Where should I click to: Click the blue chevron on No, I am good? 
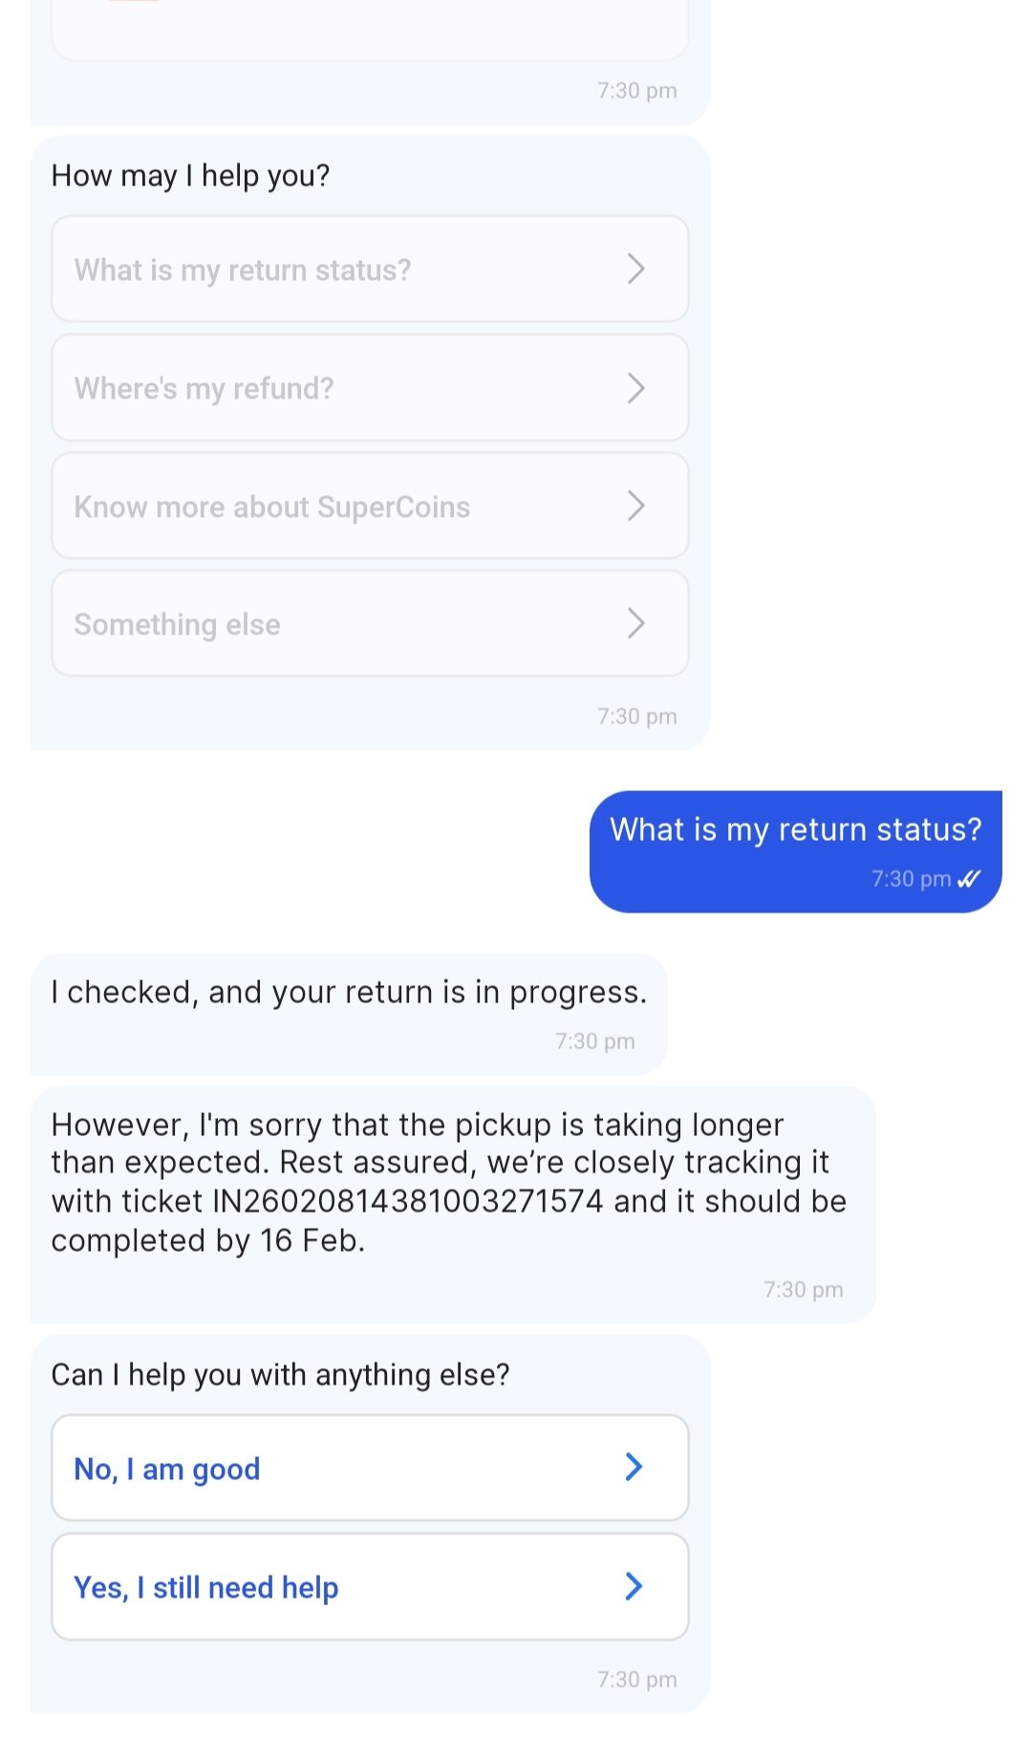[633, 1467]
